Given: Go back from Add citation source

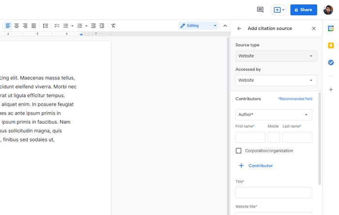Looking at the screenshot, I should [239, 29].
